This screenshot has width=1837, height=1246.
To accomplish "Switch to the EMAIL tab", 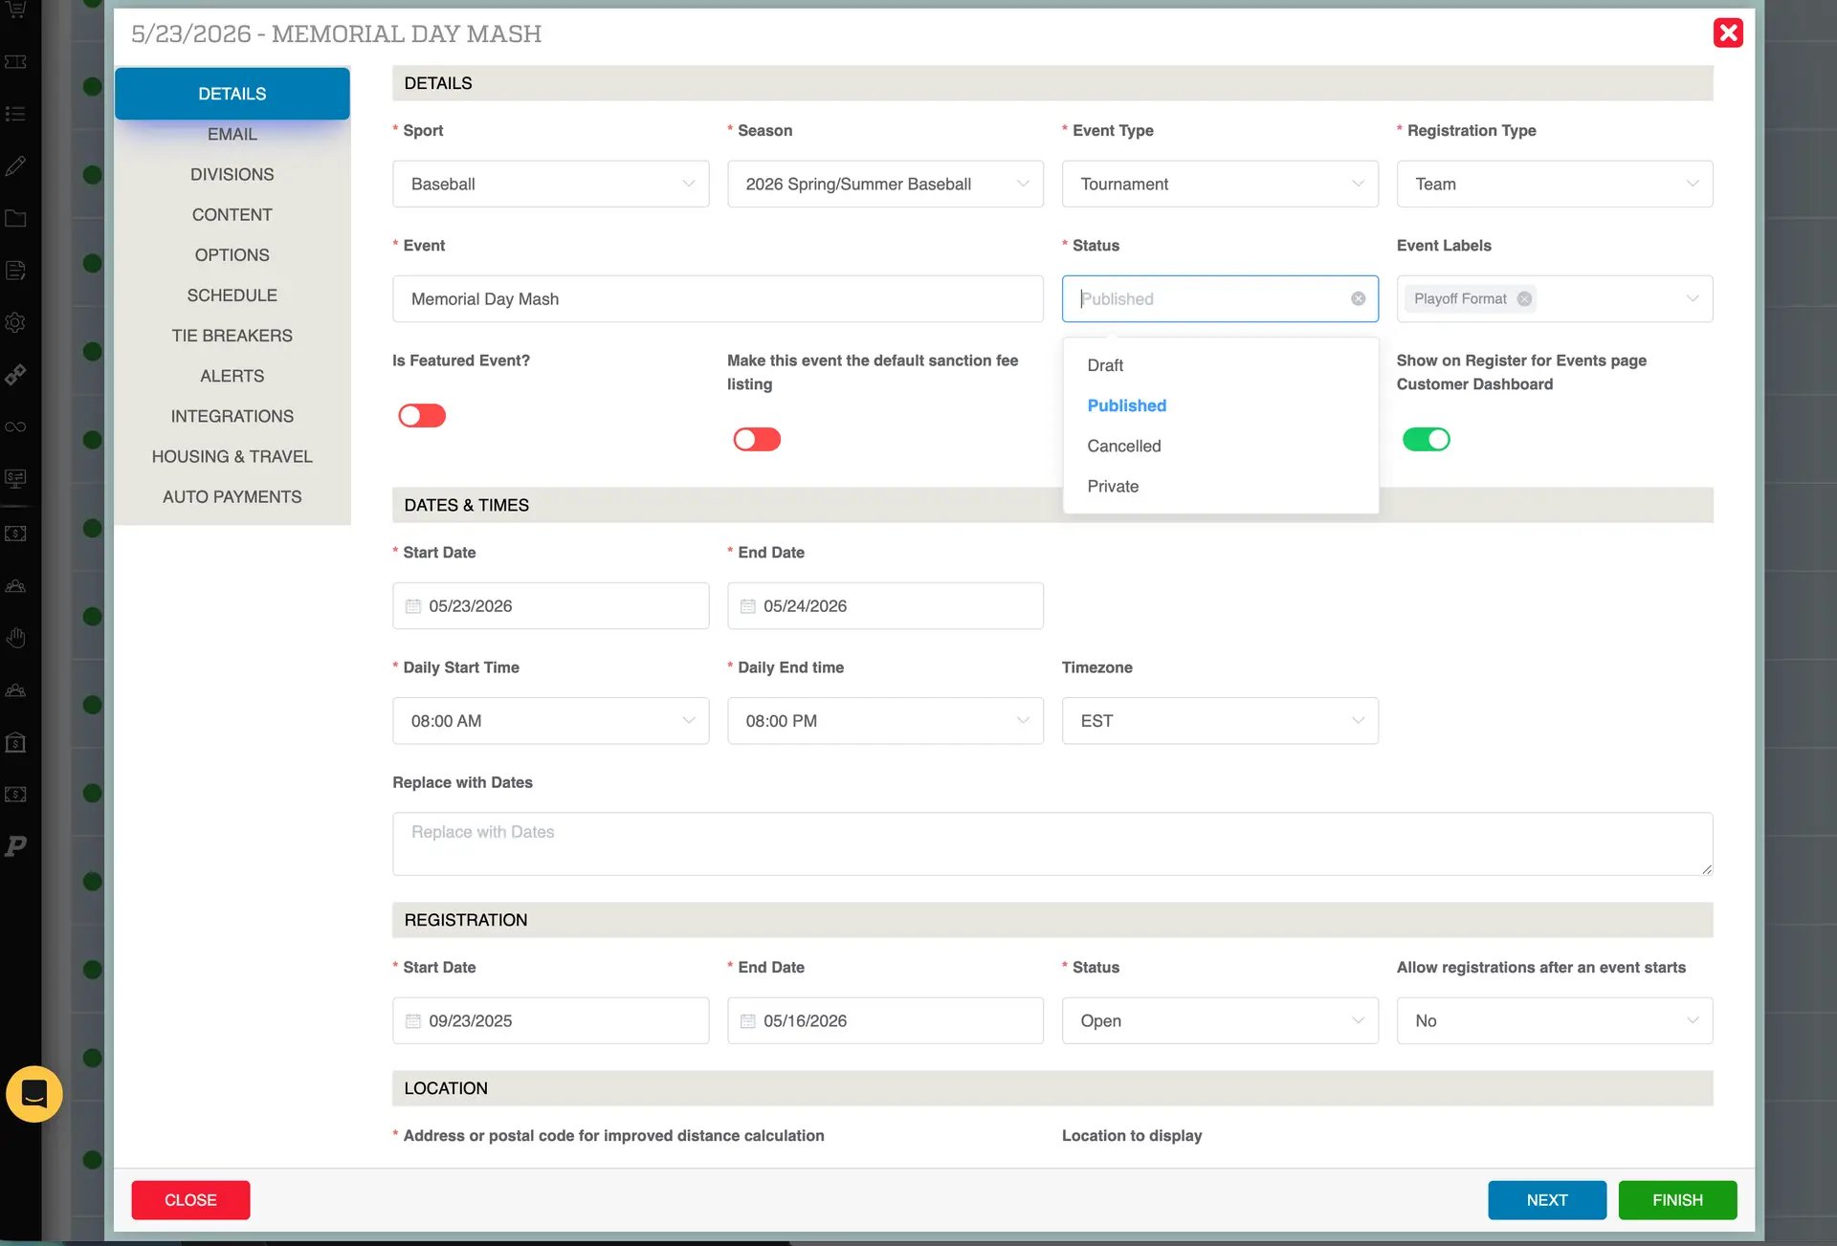I will (x=232, y=134).
